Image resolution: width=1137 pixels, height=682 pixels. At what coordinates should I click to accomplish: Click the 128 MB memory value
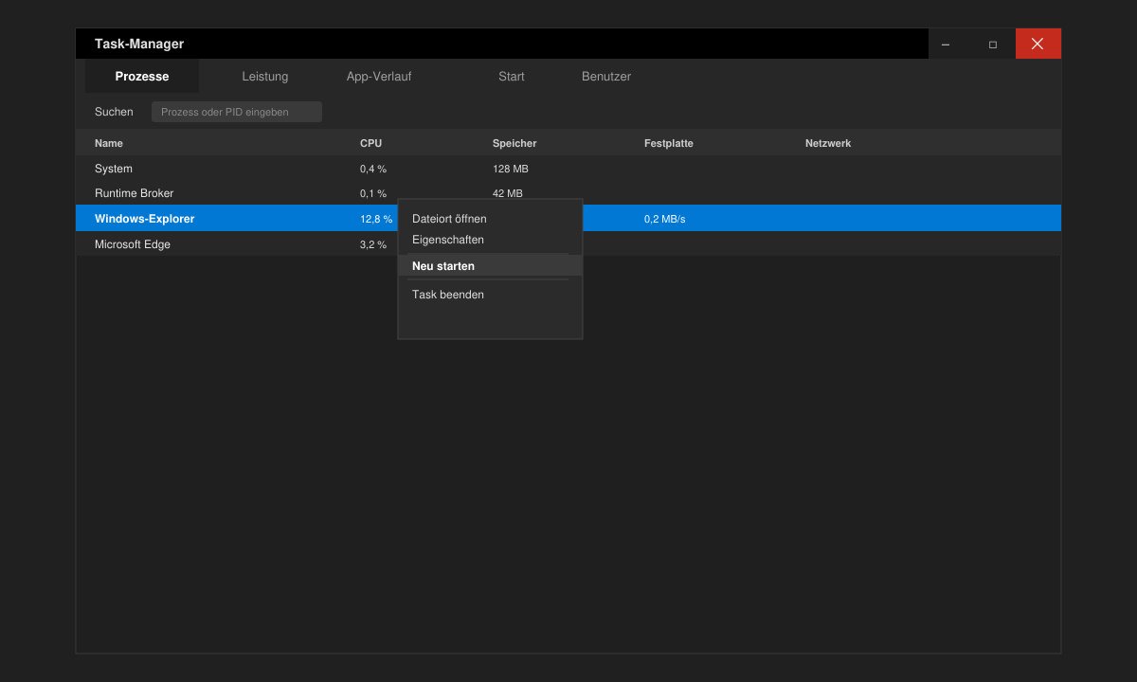point(511,169)
